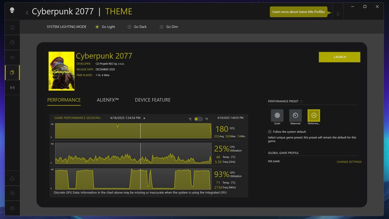
Task: Switch to the DEVICE FEATURE tab
Action: point(153,100)
